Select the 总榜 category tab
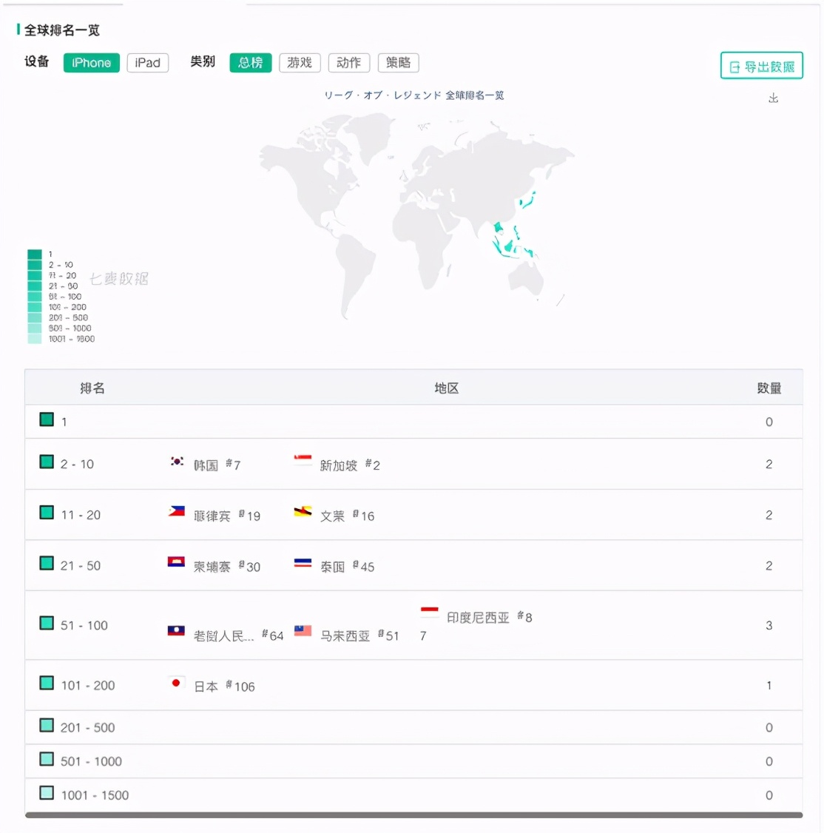This screenshot has height=833, width=824. (x=250, y=63)
